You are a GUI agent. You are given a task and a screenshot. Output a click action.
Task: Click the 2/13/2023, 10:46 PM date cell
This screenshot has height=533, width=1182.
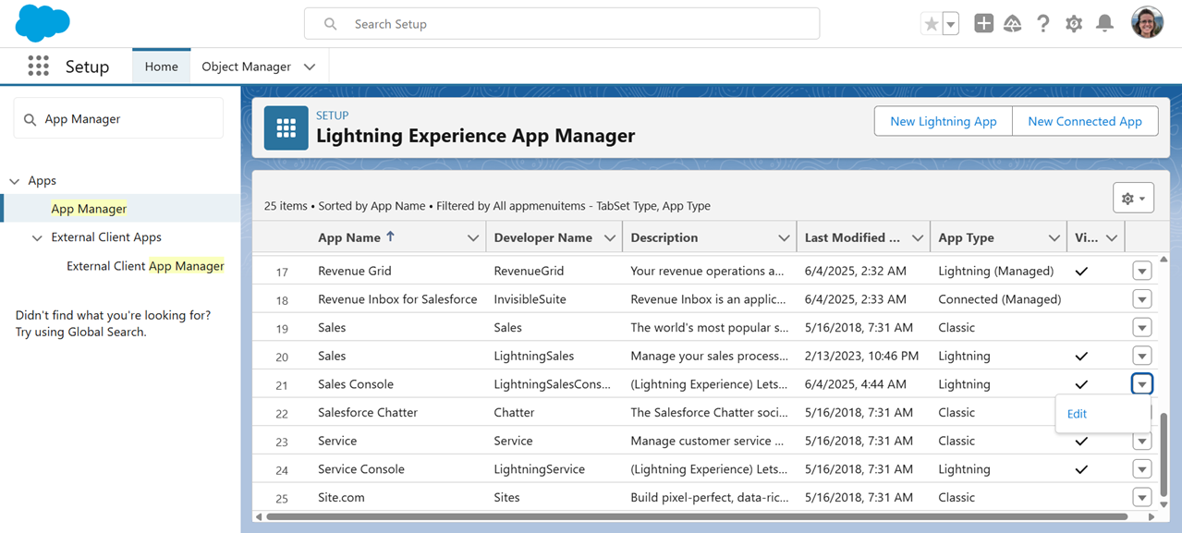pos(861,356)
